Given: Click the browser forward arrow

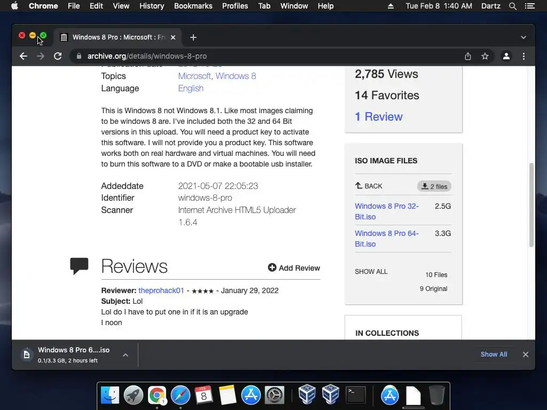Looking at the screenshot, I should click(x=41, y=56).
